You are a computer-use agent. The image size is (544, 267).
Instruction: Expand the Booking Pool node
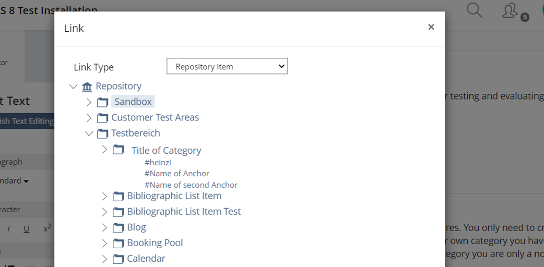click(104, 243)
